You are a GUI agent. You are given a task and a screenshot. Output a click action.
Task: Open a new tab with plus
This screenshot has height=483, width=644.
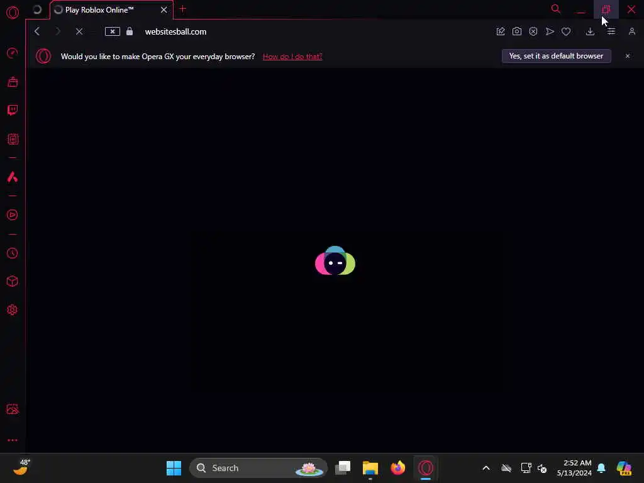coord(183,9)
